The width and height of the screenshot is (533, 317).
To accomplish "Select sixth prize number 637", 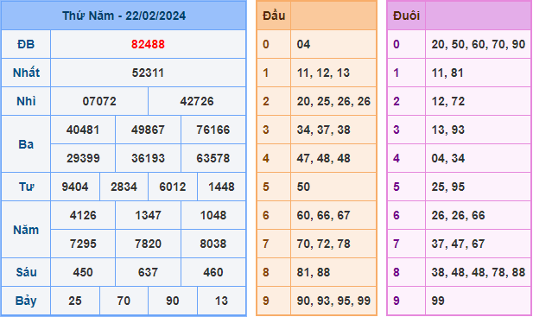I will [148, 272].
